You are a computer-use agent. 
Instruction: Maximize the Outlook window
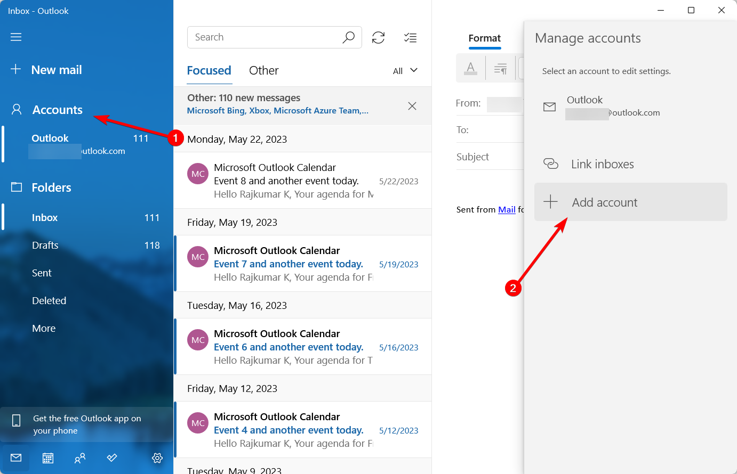click(691, 10)
